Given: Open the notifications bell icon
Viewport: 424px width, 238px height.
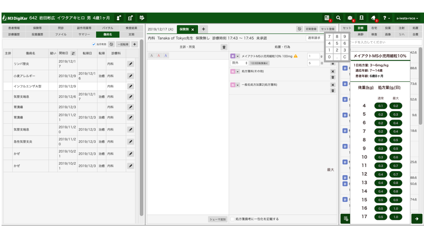Looking at the screenshot, I should [373, 18].
